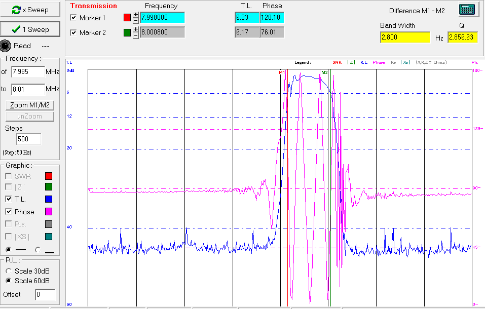
Task: Click Marker 1 red color square
Action: pos(127,18)
